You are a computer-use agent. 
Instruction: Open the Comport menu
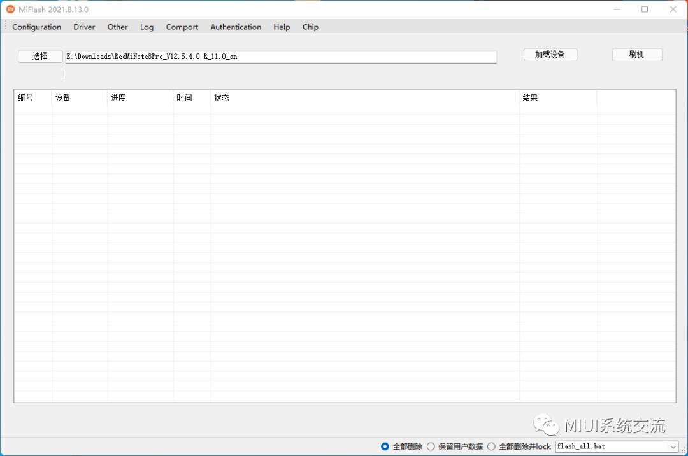pos(182,27)
